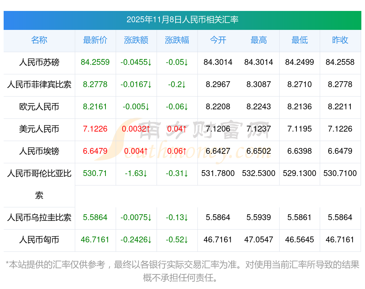The image size is (365, 289).
Task: Select the 涨跌幅 column header
Action: click(x=177, y=40)
